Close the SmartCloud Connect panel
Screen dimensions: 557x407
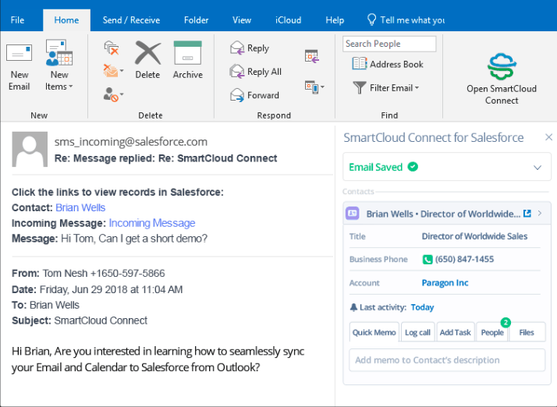pos(548,137)
